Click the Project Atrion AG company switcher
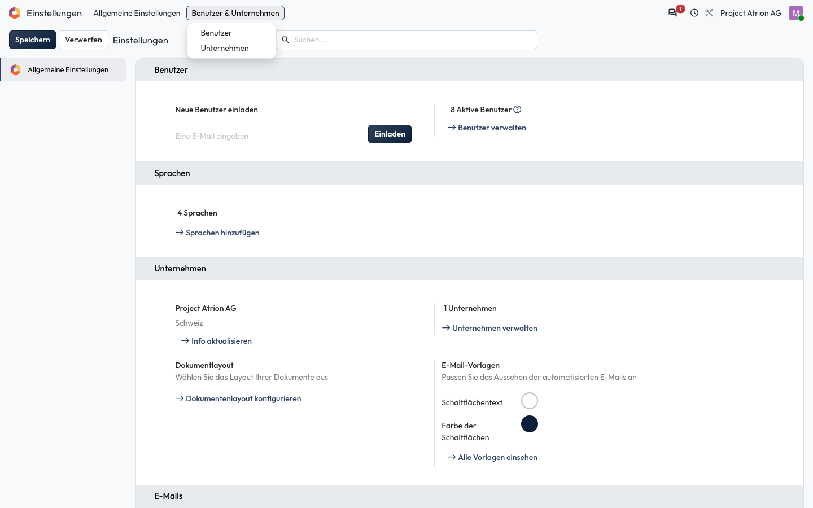813x508 pixels. pyautogui.click(x=751, y=13)
